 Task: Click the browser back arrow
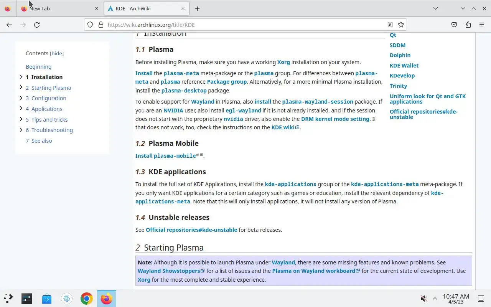tap(9, 25)
